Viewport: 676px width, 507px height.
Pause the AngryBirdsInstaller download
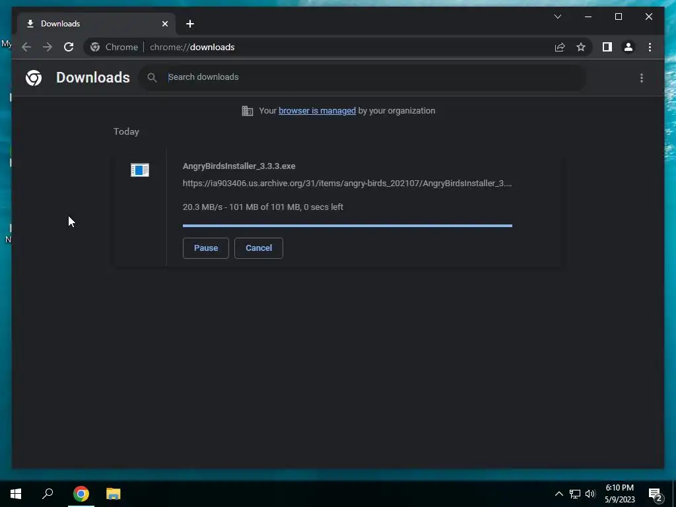click(206, 248)
